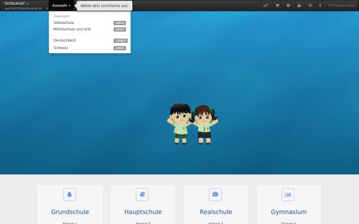Open the shopping cart icon
This screenshot has height=224, width=359.
(277, 5)
